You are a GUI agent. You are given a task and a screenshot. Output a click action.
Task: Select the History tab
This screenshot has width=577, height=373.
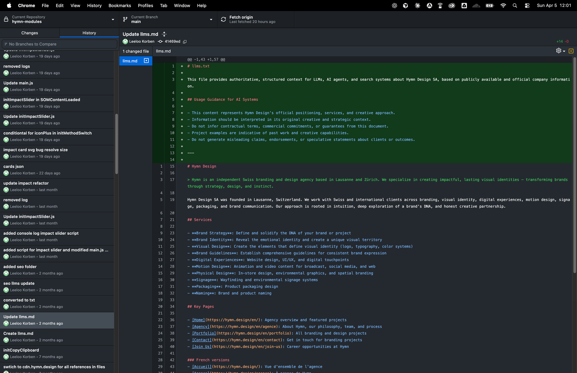pos(89,33)
